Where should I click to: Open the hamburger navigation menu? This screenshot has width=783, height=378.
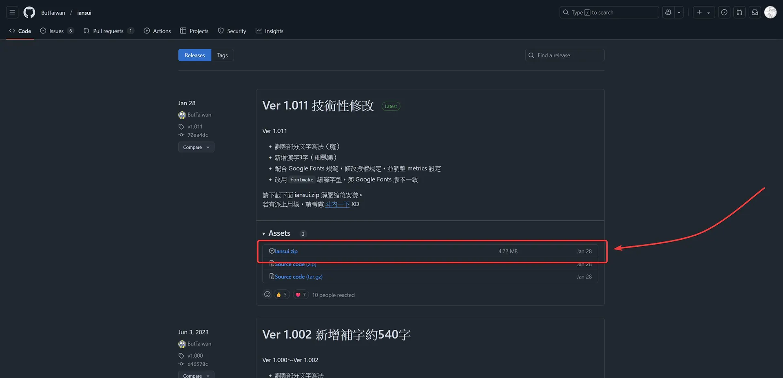[12, 12]
